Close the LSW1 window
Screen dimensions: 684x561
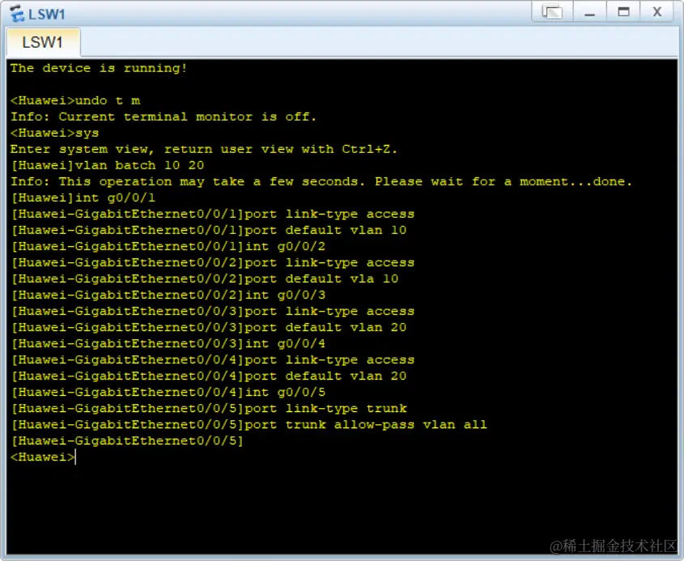pos(657,12)
